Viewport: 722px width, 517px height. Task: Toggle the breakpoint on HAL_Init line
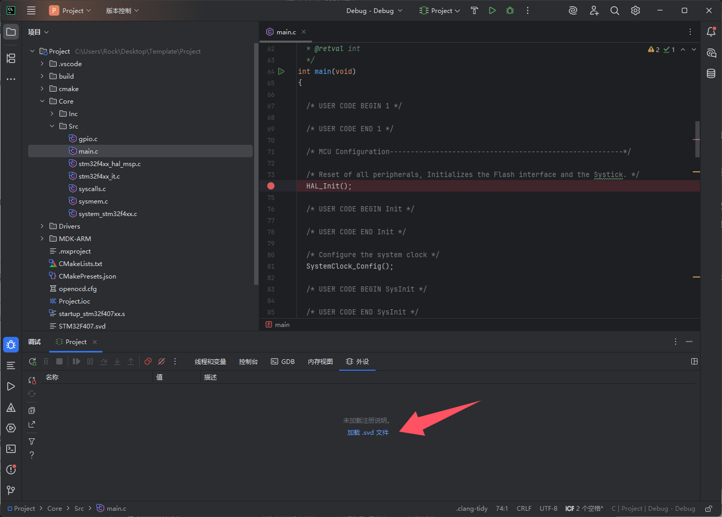tap(271, 186)
